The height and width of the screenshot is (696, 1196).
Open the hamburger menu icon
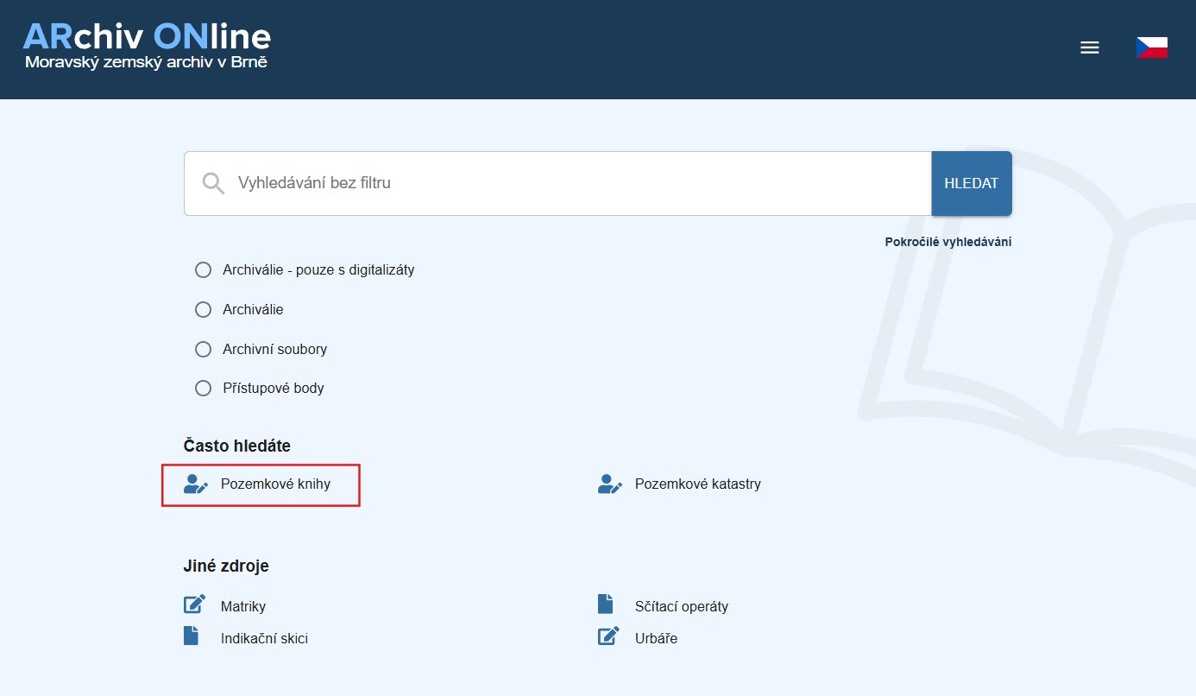(x=1089, y=48)
